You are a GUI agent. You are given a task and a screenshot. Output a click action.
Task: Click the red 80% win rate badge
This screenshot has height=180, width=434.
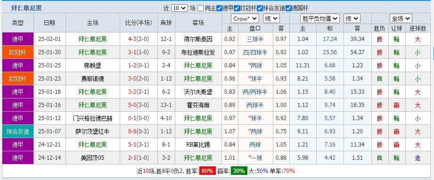point(207,171)
